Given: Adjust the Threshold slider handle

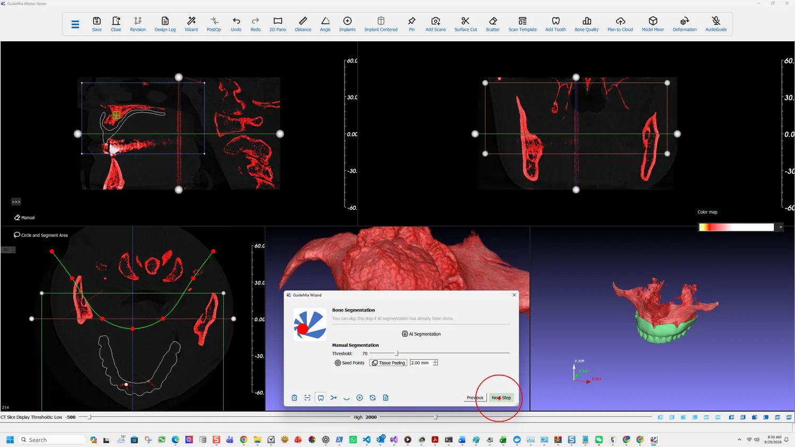Looking at the screenshot, I should [x=397, y=353].
